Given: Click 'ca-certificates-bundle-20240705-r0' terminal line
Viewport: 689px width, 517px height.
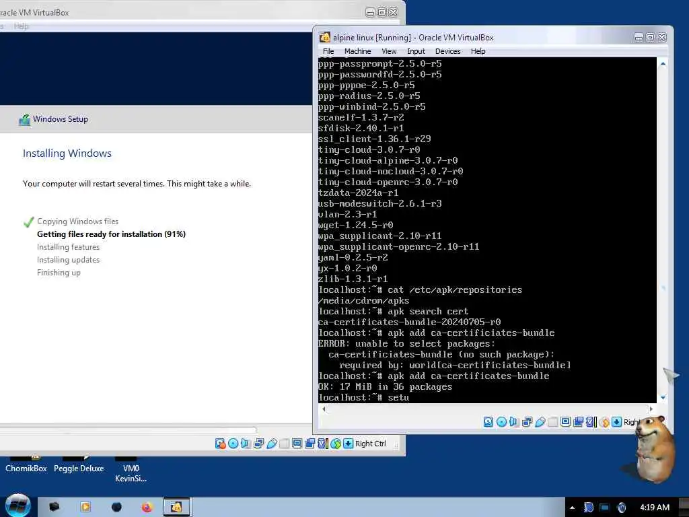Looking at the screenshot, I should coord(410,322).
